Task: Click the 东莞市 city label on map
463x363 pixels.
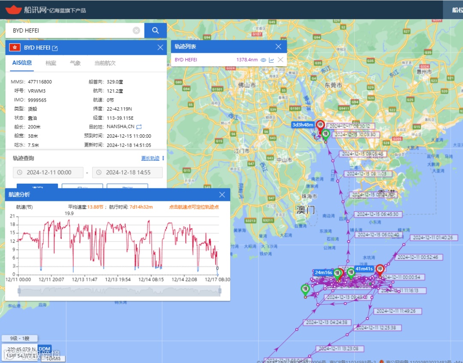Action: 333,85
